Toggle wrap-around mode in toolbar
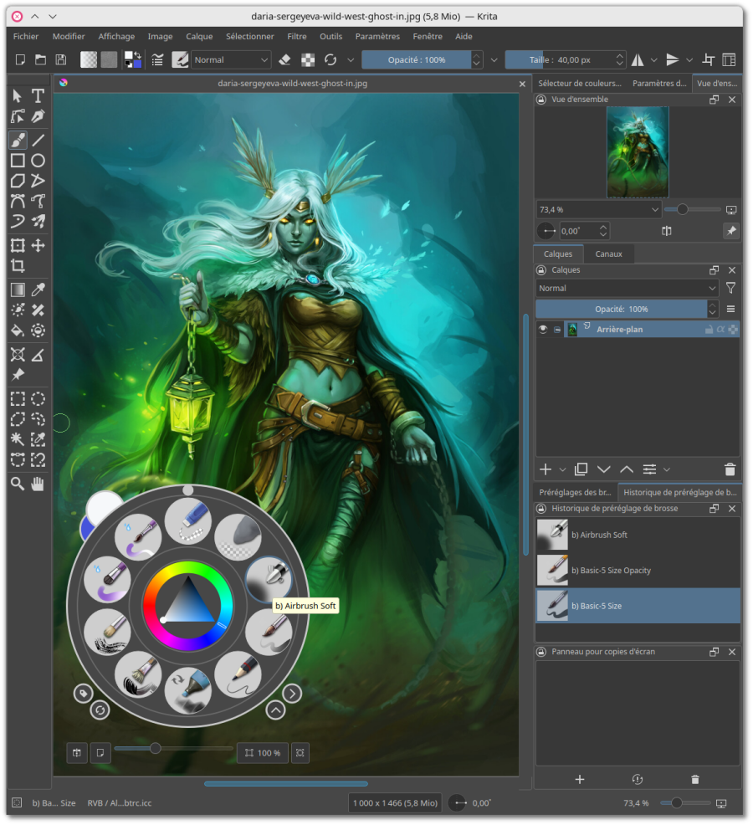The width and height of the screenshot is (753, 825). pos(709,60)
